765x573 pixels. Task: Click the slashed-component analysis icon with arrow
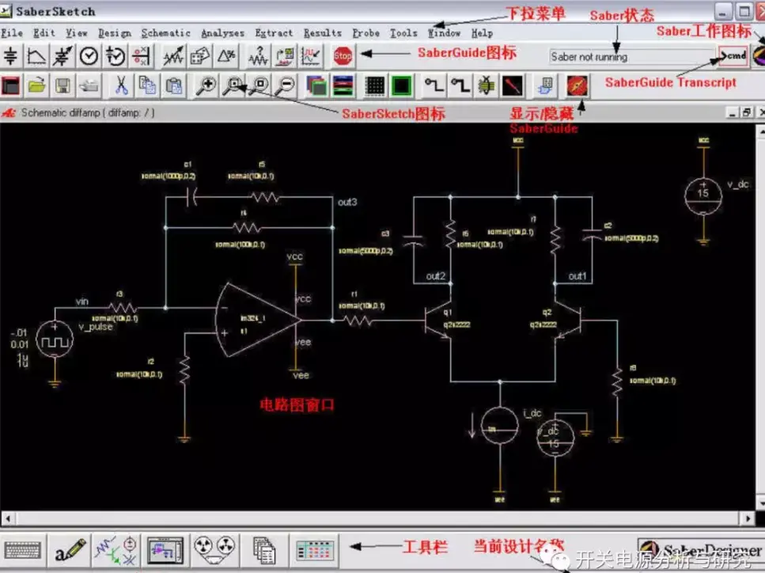point(62,57)
